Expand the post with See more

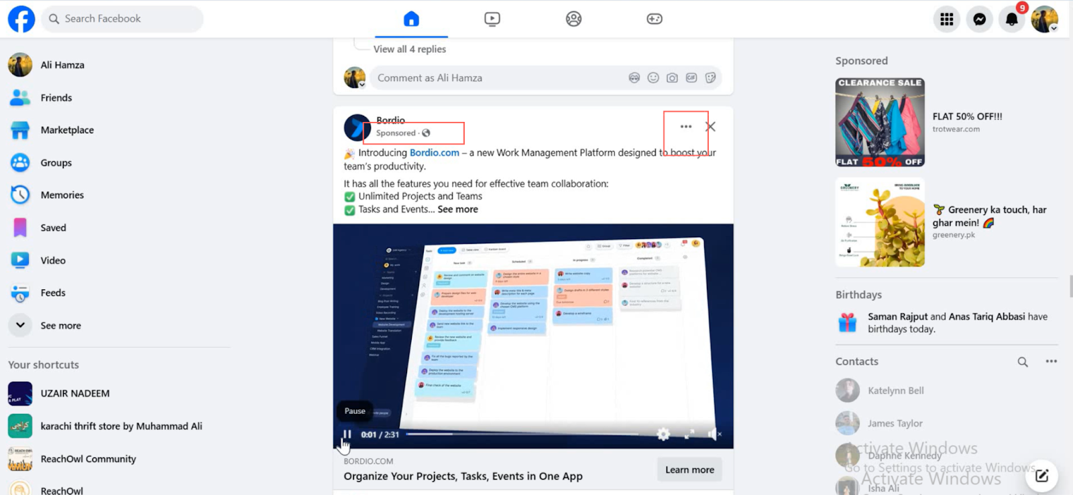pos(458,209)
